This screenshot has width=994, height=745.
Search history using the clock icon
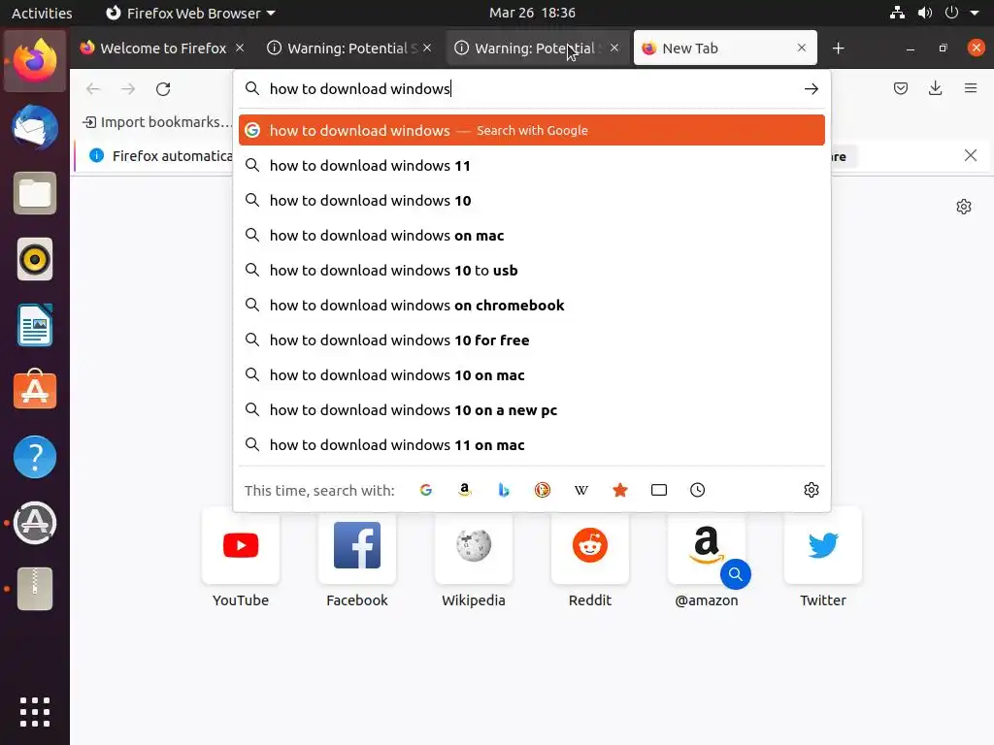697,490
